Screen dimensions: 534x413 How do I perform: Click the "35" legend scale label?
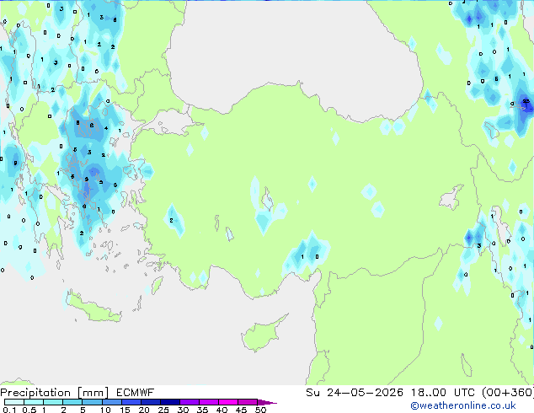click(x=202, y=410)
